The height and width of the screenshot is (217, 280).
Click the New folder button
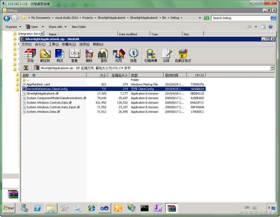[x=79, y=27]
